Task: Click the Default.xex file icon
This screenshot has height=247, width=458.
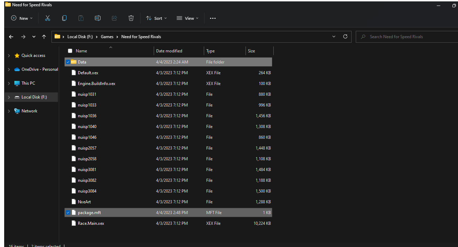Action: [x=73, y=73]
